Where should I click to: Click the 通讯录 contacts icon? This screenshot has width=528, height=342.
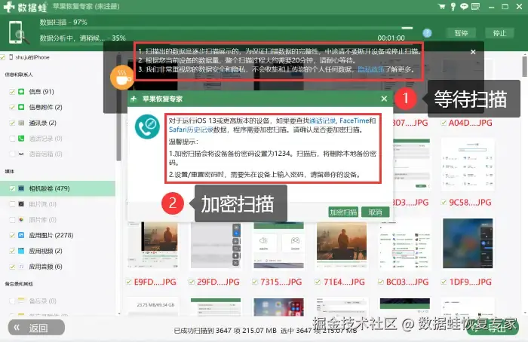[21, 123]
